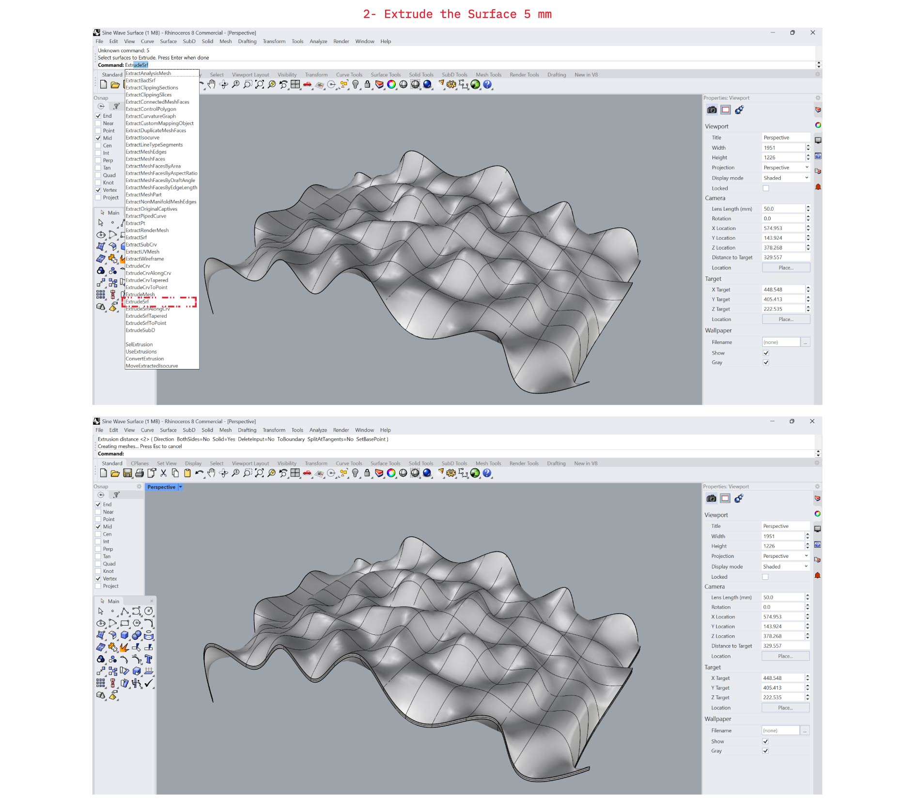Click the Paste clipboard icon in Standard toolbar
915x800 pixels.
187,473
